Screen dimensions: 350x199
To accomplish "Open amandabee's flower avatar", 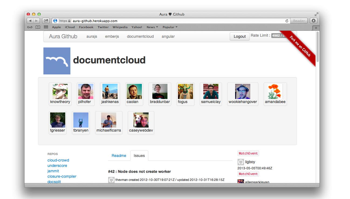I will (275, 91).
